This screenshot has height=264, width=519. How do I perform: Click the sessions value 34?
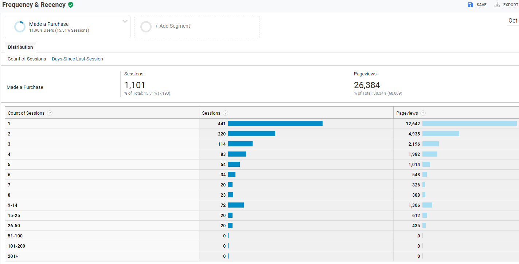click(x=223, y=175)
